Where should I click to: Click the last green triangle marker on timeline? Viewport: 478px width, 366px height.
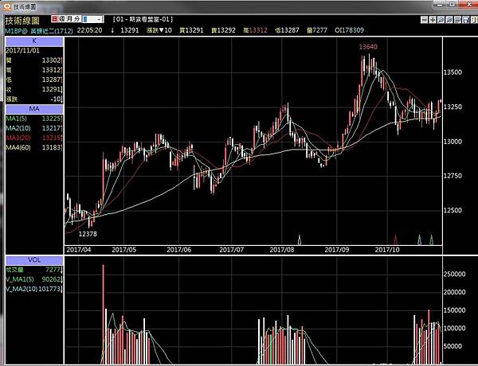[431, 239]
